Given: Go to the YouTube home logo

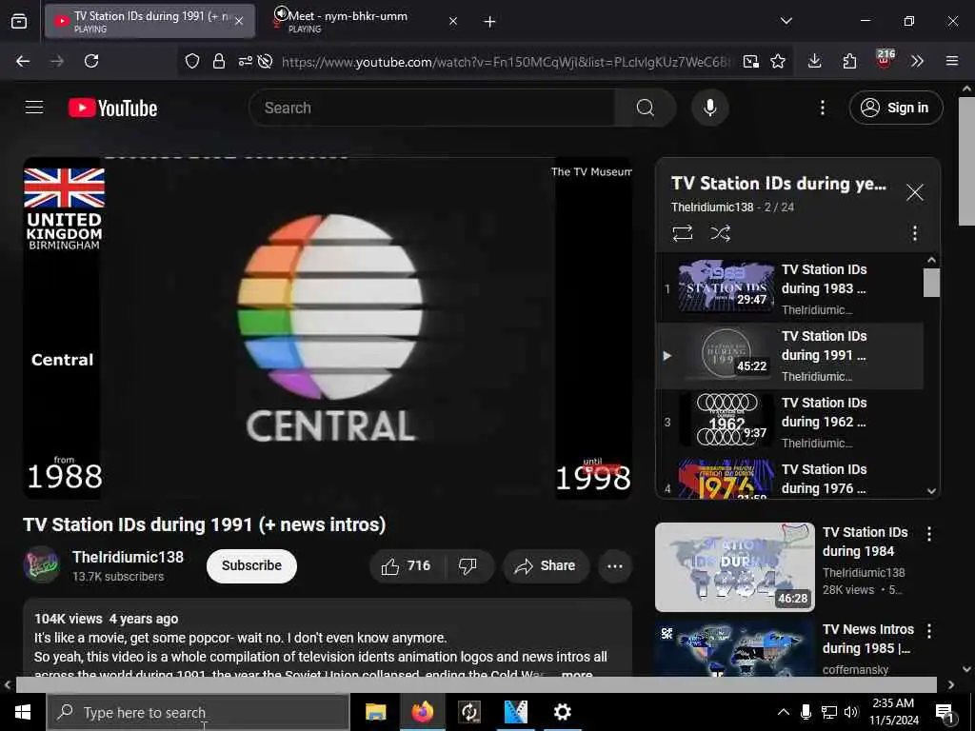Looking at the screenshot, I should [x=112, y=109].
